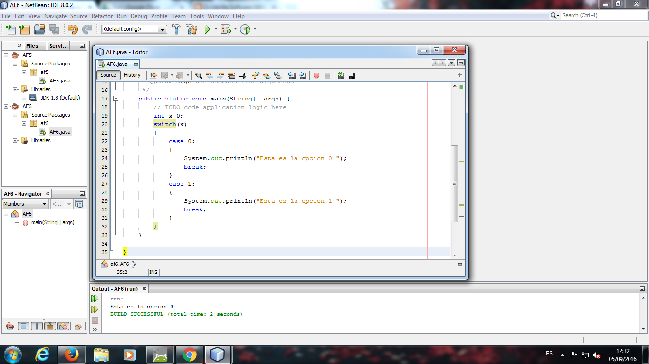Launch Google Chrome from the taskbar
This screenshot has width=649, height=364.
pos(189,354)
